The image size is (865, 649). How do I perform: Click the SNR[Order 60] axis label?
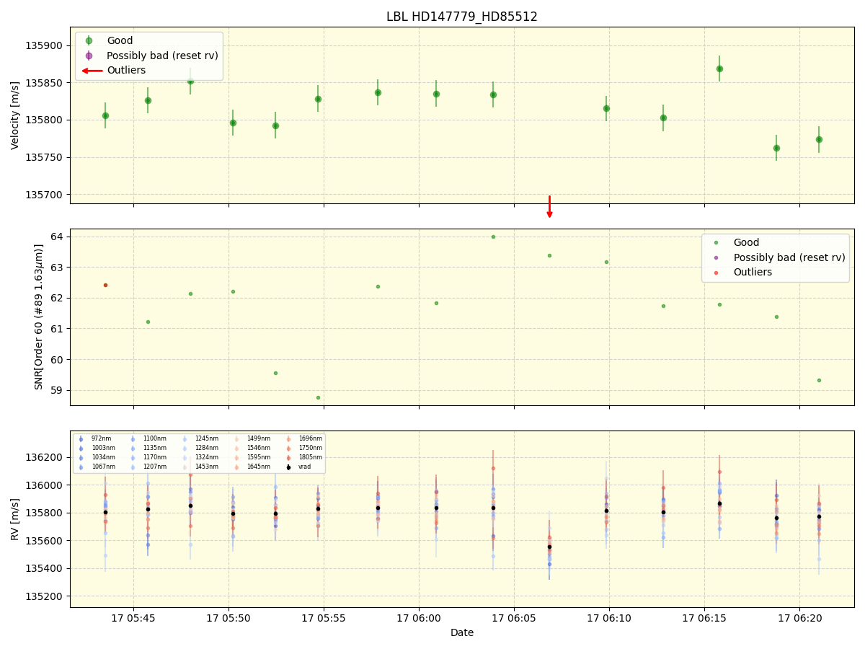click(x=39, y=317)
